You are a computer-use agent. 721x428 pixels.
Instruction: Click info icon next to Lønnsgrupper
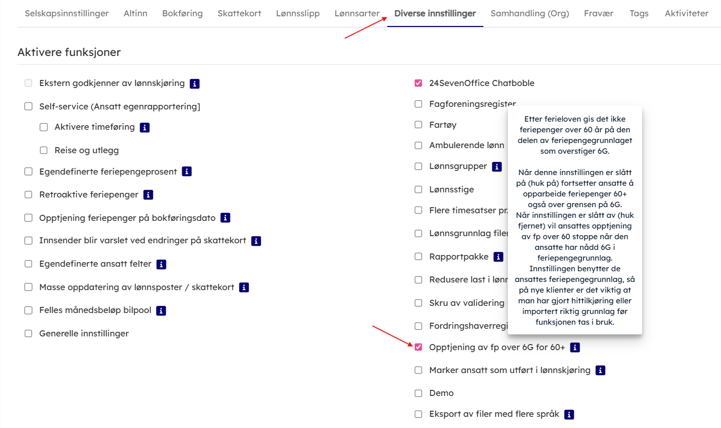[497, 166]
